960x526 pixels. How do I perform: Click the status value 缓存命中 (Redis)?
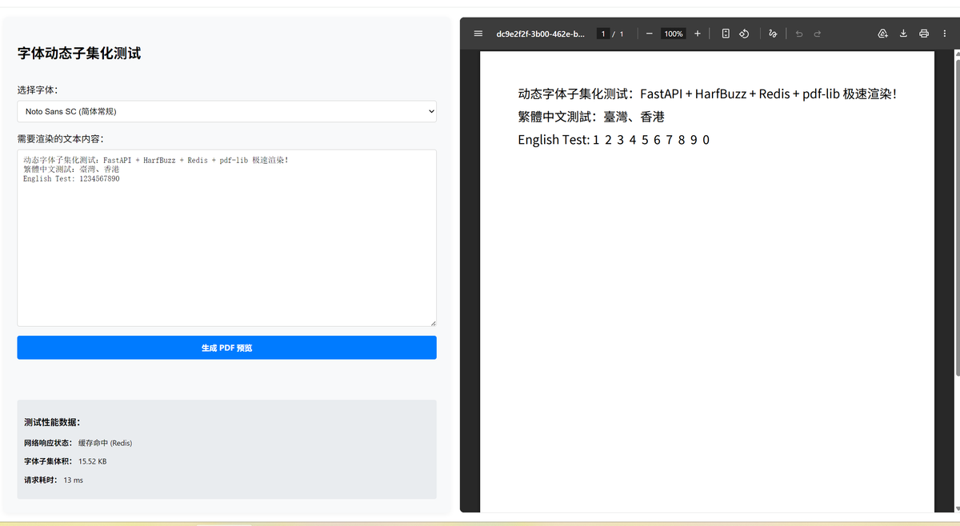pos(105,443)
